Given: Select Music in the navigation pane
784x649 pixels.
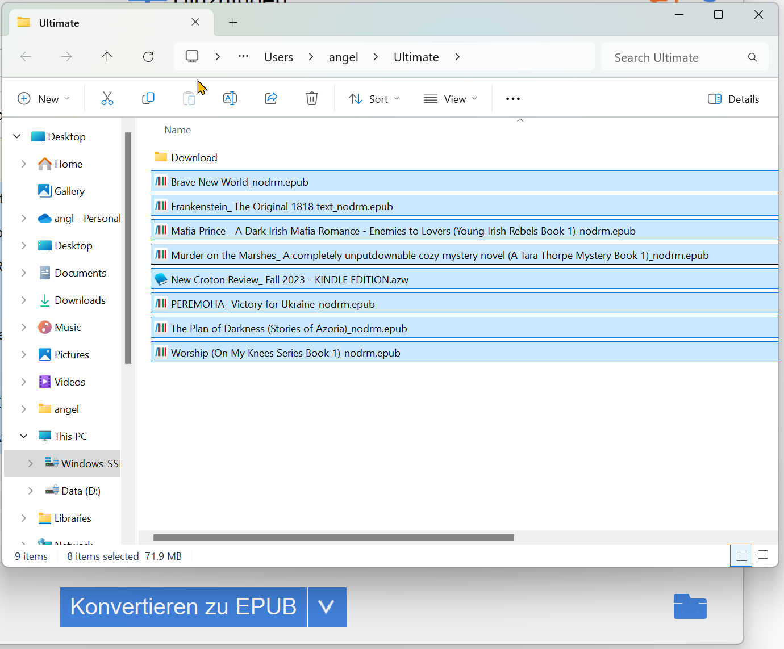Looking at the screenshot, I should [x=60, y=327].
